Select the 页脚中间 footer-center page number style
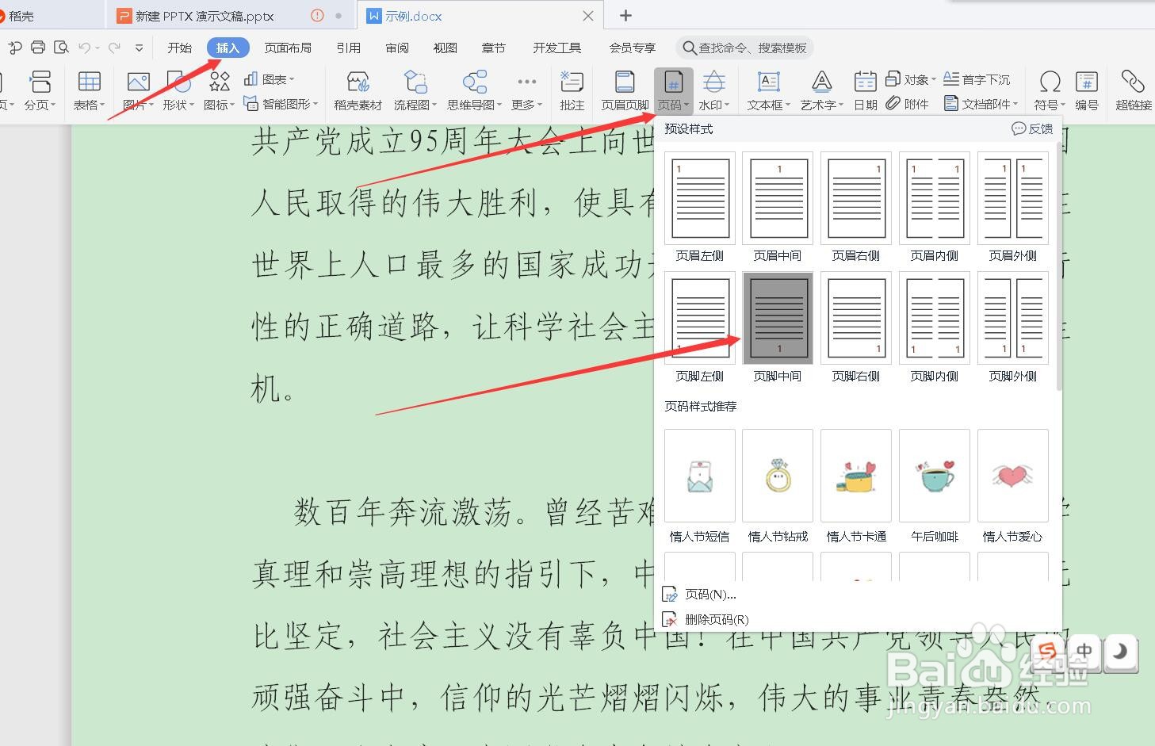Screen dimensions: 1155x746 pyautogui.click(x=777, y=318)
